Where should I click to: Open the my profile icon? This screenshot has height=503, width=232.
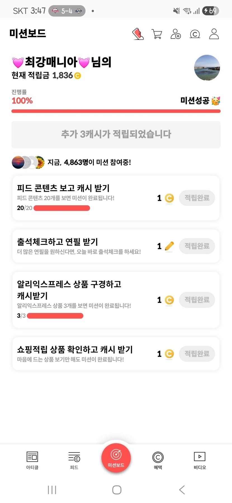point(214,34)
